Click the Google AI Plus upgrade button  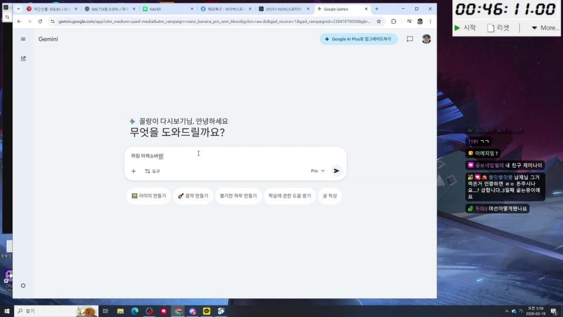(358, 39)
